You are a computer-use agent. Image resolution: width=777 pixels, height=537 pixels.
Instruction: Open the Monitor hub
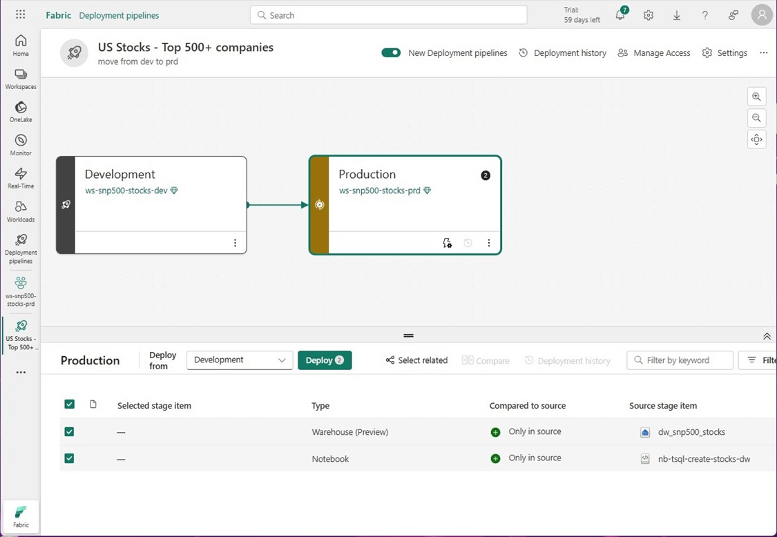pos(21,145)
